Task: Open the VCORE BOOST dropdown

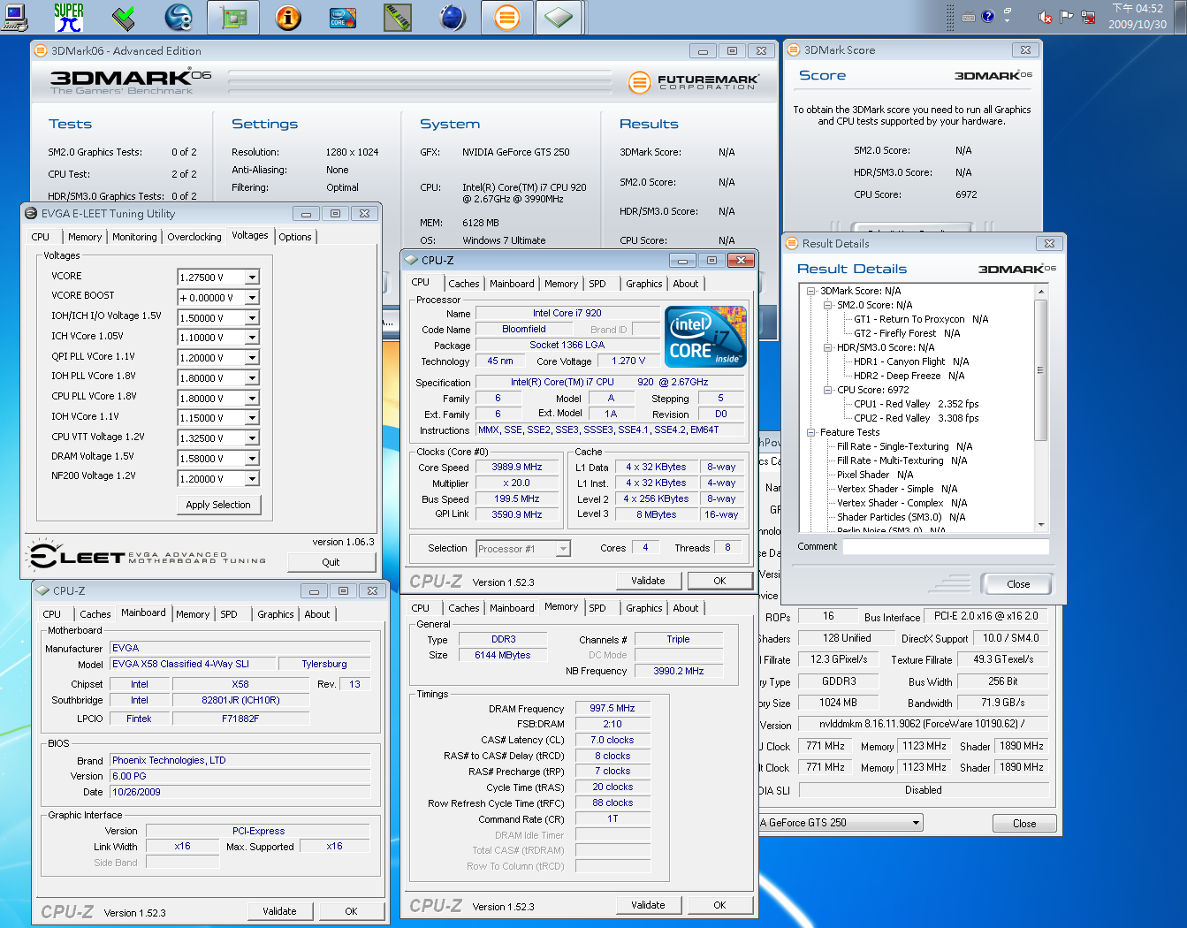Action: (x=252, y=298)
